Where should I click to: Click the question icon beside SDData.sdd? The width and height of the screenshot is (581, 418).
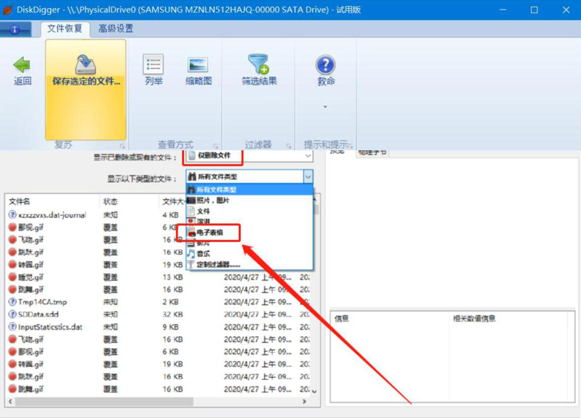tap(12, 314)
